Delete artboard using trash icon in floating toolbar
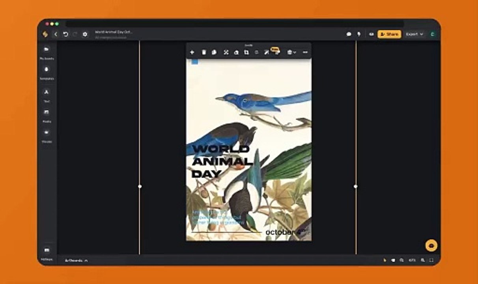478x284 pixels. point(204,52)
